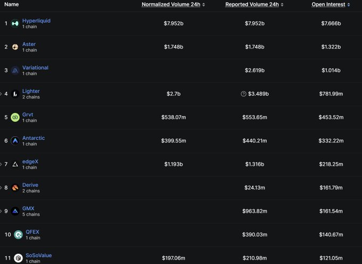The width and height of the screenshot is (362, 264).
Task: Select Derive reported volume $24.13m
Action: (254, 187)
